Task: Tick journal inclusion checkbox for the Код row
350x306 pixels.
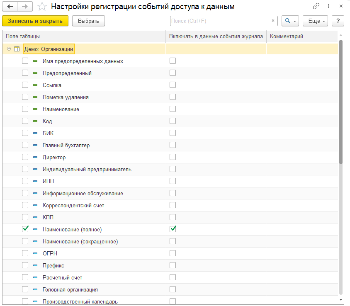Action: [x=173, y=121]
